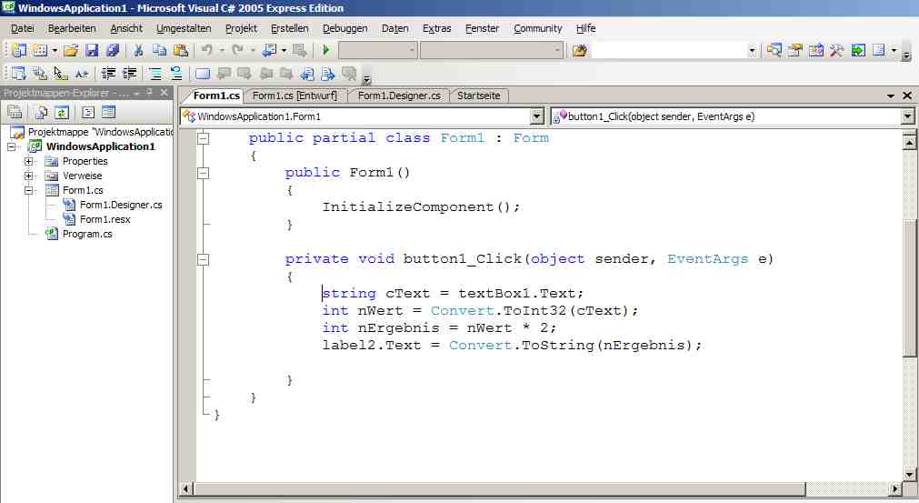Collapse the button1_Click method code region

204,259
